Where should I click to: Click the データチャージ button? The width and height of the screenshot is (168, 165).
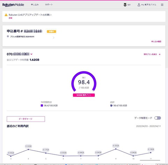(26, 119)
